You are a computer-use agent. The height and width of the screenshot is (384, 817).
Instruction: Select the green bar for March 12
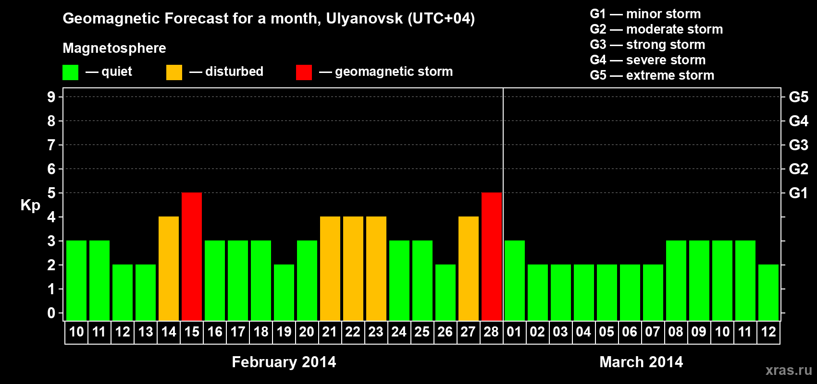[768, 292]
